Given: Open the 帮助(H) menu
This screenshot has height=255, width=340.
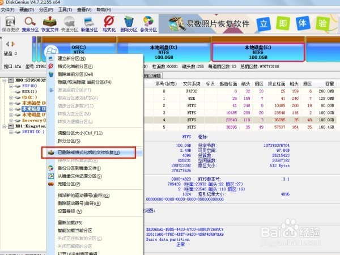Looking at the screenshot, I should [x=104, y=10].
